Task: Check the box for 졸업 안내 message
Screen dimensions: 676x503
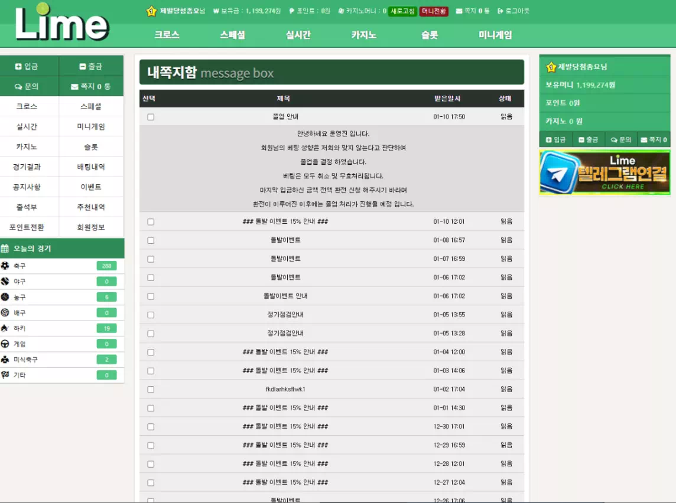Action: click(151, 117)
